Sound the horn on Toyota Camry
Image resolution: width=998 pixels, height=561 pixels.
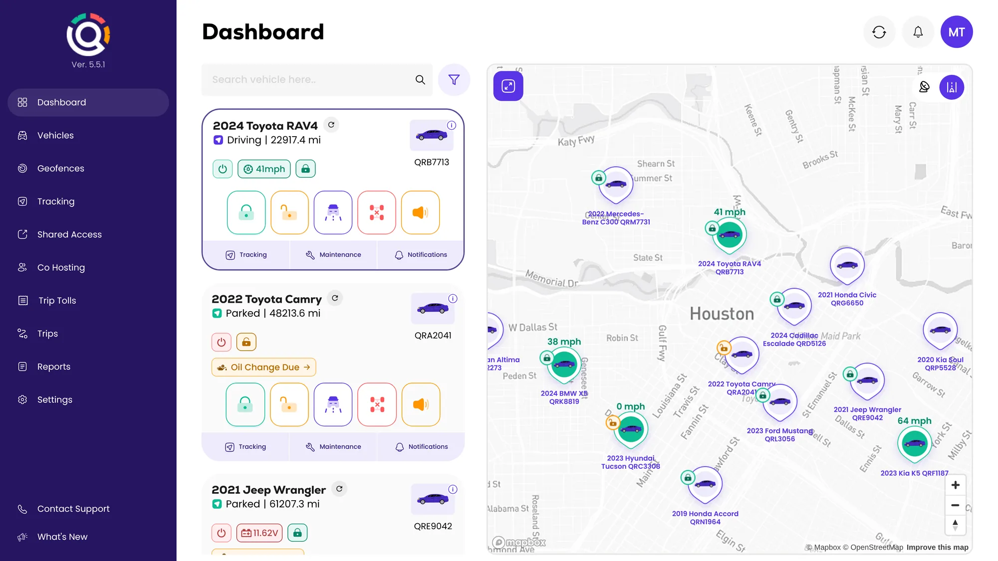[x=421, y=404]
